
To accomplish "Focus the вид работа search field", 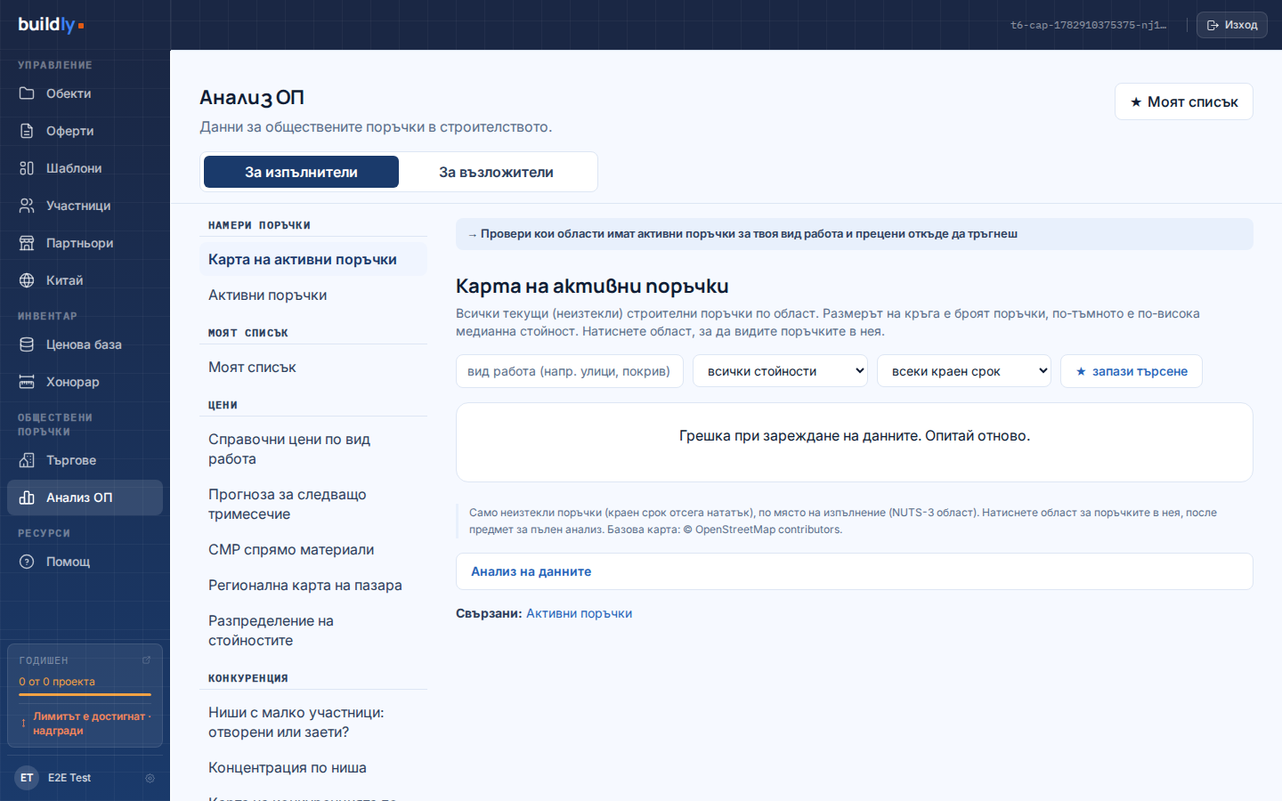I will click(x=570, y=371).
